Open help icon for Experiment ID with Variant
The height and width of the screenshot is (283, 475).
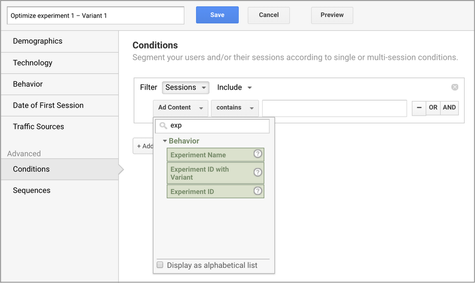257,173
